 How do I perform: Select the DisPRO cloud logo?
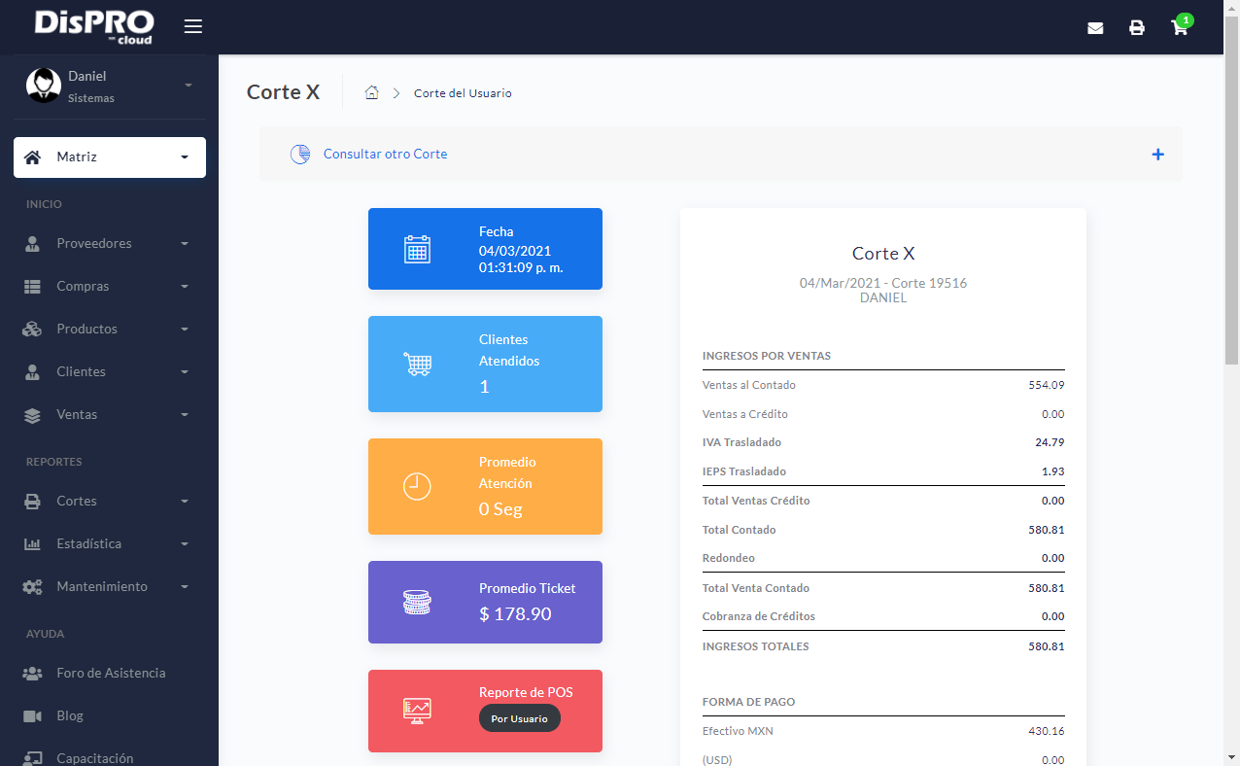[94, 26]
